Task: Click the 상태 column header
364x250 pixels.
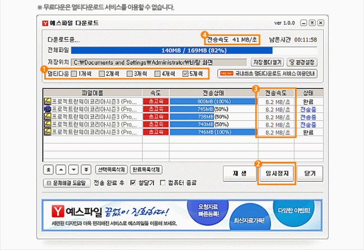Action: coord(309,93)
